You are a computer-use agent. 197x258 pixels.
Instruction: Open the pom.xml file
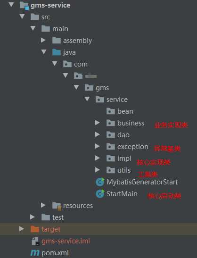coord(55,252)
